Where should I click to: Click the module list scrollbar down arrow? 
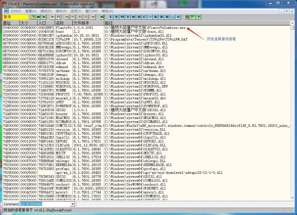pos(293,198)
